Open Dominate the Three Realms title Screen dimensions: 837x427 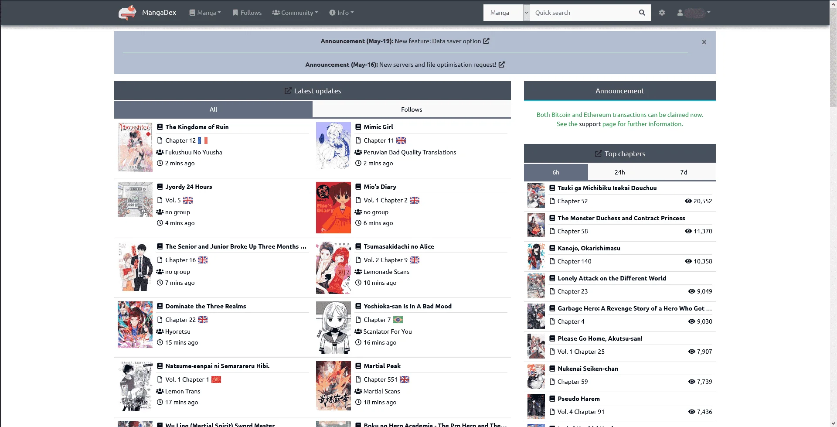coord(206,306)
